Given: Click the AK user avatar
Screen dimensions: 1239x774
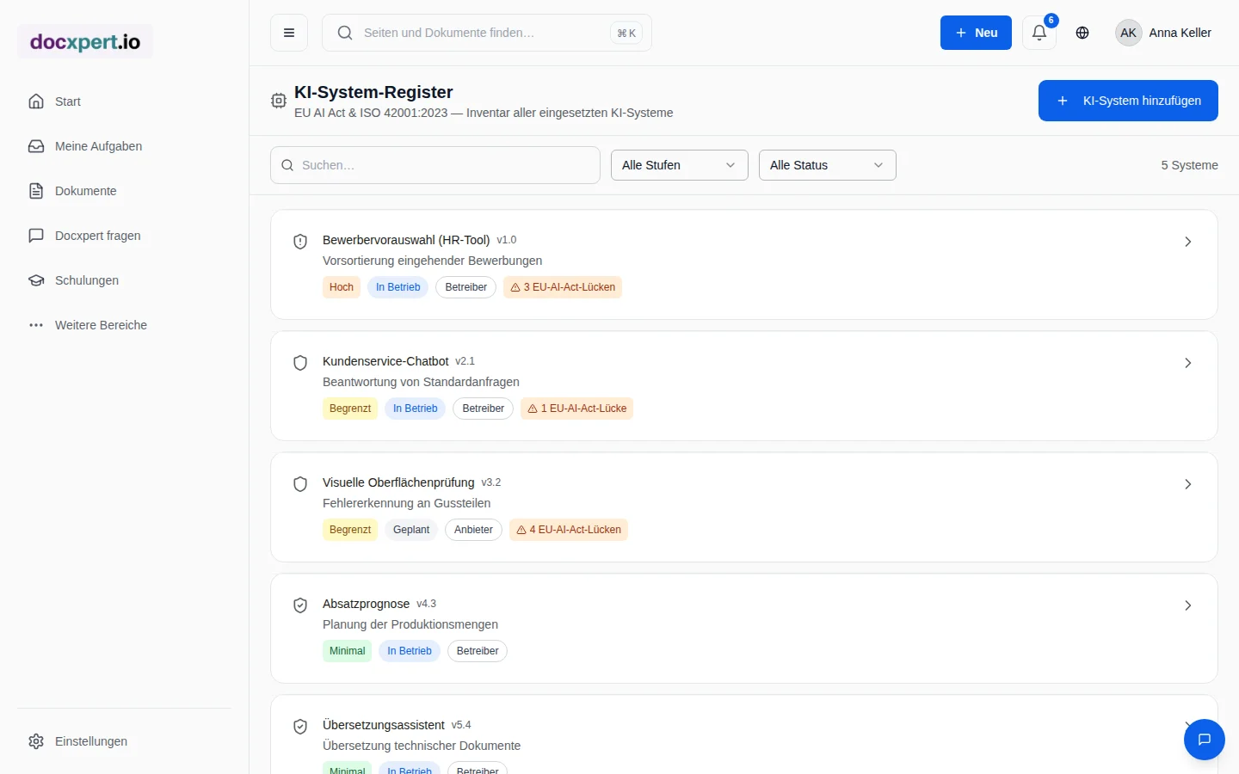Looking at the screenshot, I should tap(1128, 33).
